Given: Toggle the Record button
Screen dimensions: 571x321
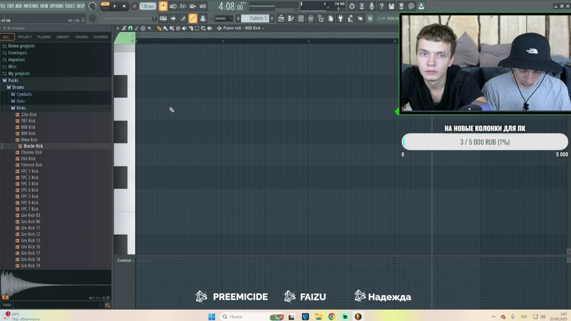Looking at the screenshot, I should [x=134, y=6].
